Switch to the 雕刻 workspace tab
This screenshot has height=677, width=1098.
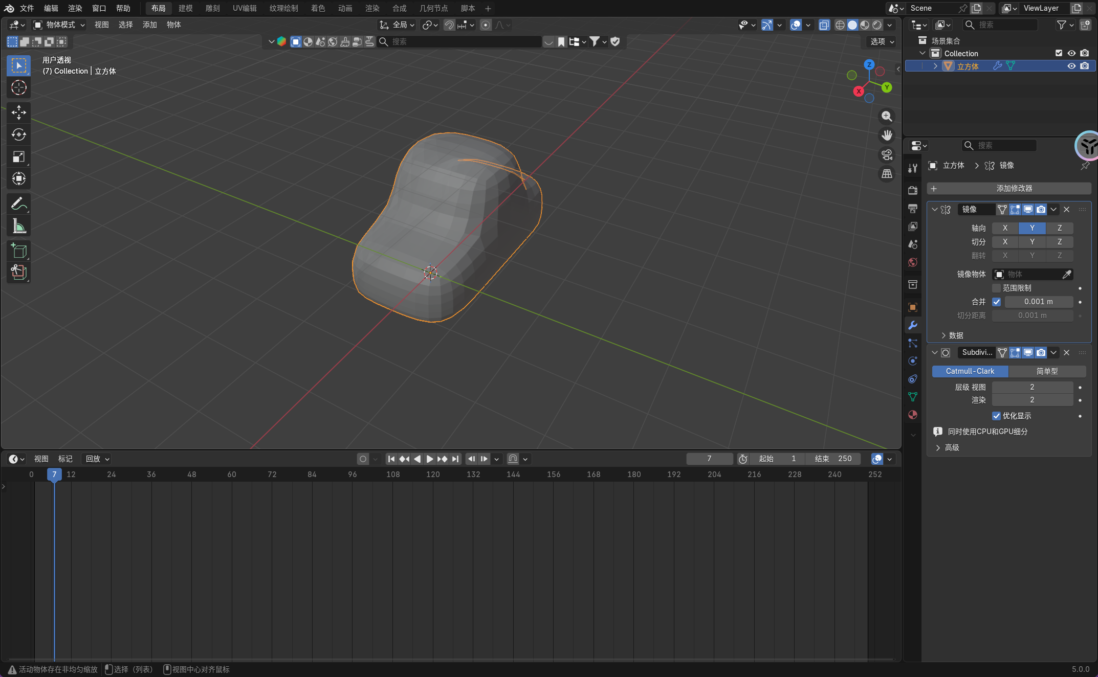coord(212,8)
